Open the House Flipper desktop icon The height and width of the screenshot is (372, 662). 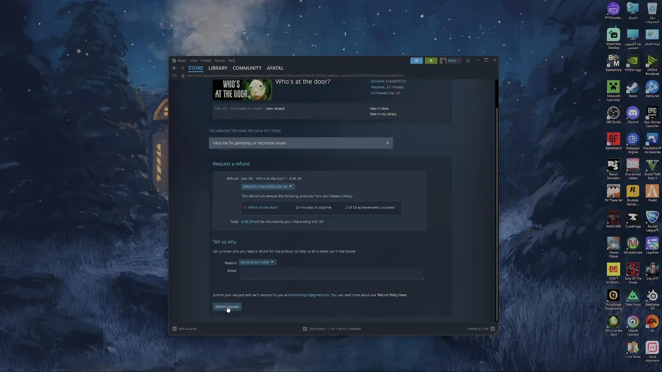tap(613, 247)
